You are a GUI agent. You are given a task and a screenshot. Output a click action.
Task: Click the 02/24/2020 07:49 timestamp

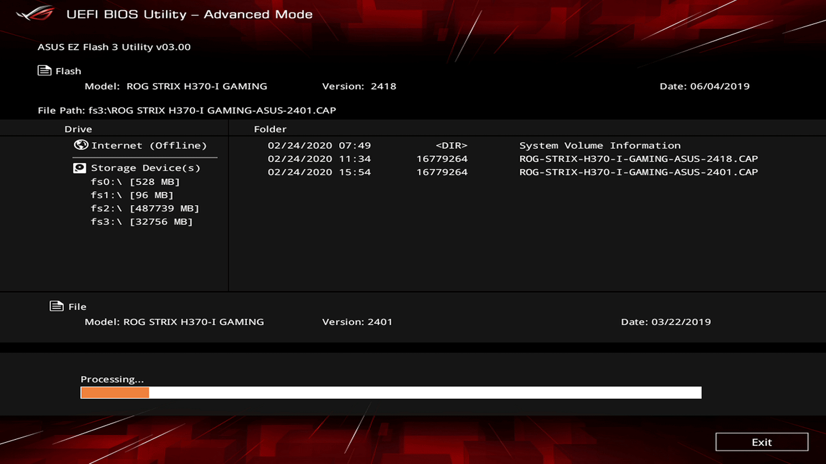(x=319, y=145)
